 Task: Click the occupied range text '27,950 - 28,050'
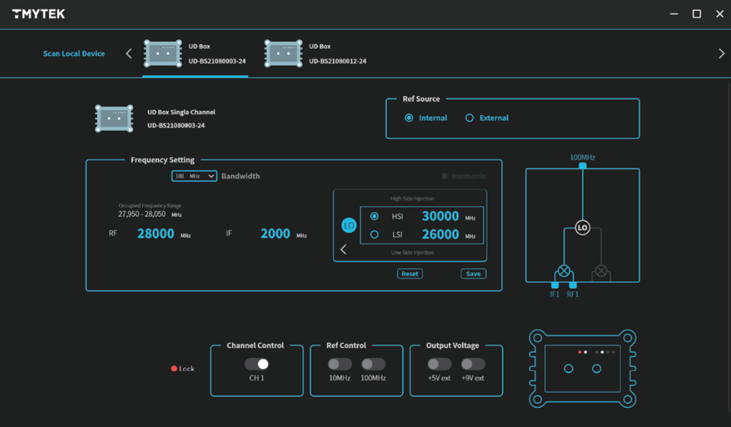tap(142, 214)
